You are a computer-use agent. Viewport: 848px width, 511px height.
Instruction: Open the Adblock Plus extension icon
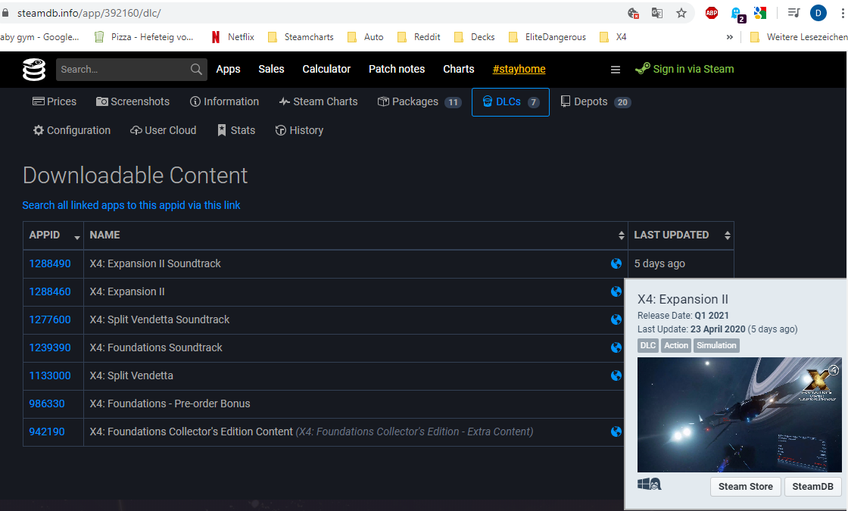pos(712,13)
